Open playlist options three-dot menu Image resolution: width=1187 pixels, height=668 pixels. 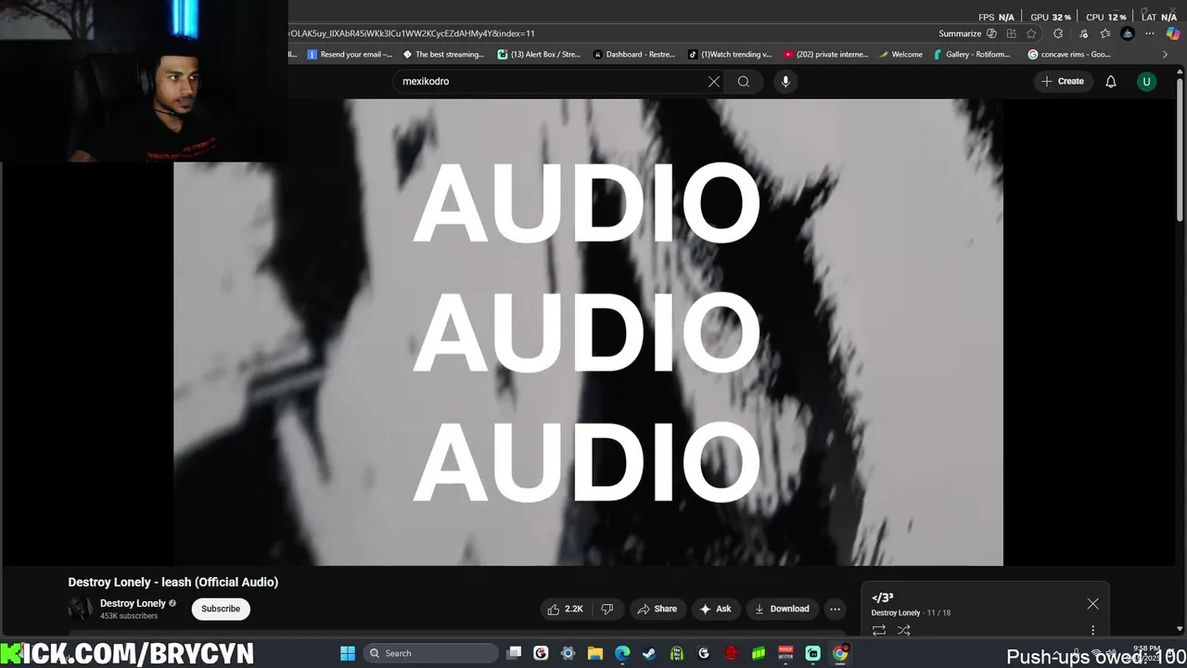(x=1092, y=630)
